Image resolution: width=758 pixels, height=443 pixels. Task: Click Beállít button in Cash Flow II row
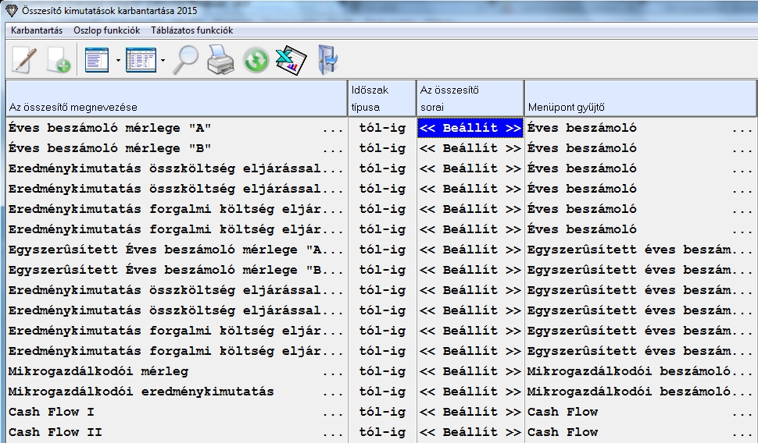tap(470, 432)
